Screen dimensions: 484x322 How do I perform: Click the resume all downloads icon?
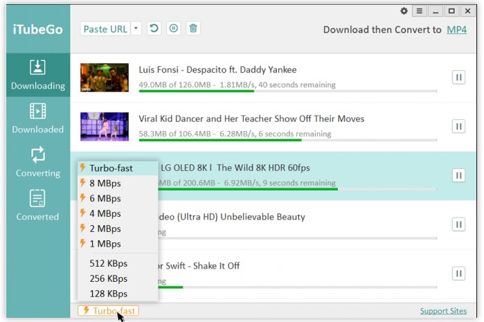154,28
